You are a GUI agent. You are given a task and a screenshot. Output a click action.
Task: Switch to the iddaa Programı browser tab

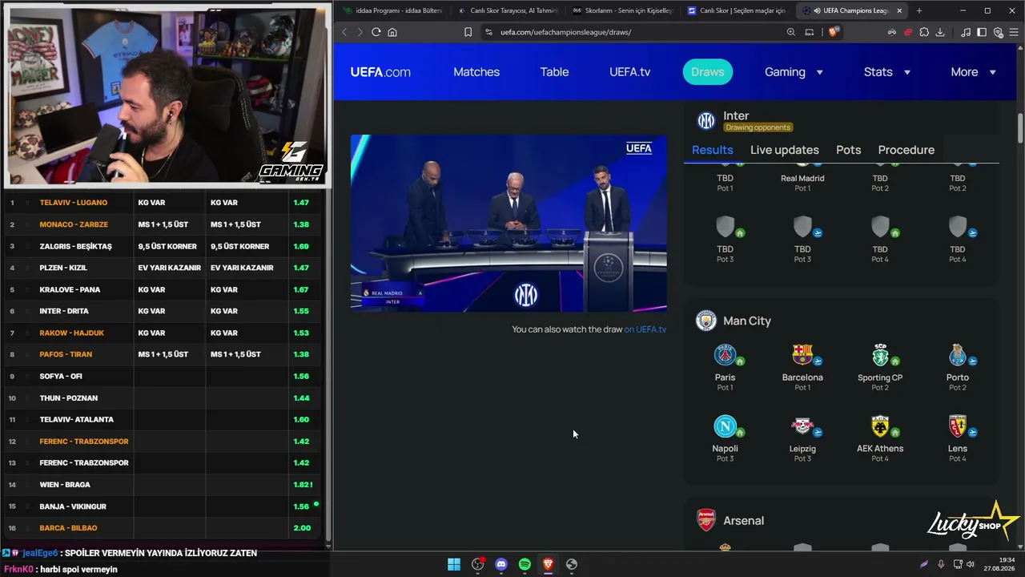pyautogui.click(x=392, y=10)
